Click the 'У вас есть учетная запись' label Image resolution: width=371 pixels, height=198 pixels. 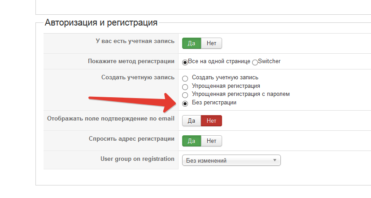point(135,41)
